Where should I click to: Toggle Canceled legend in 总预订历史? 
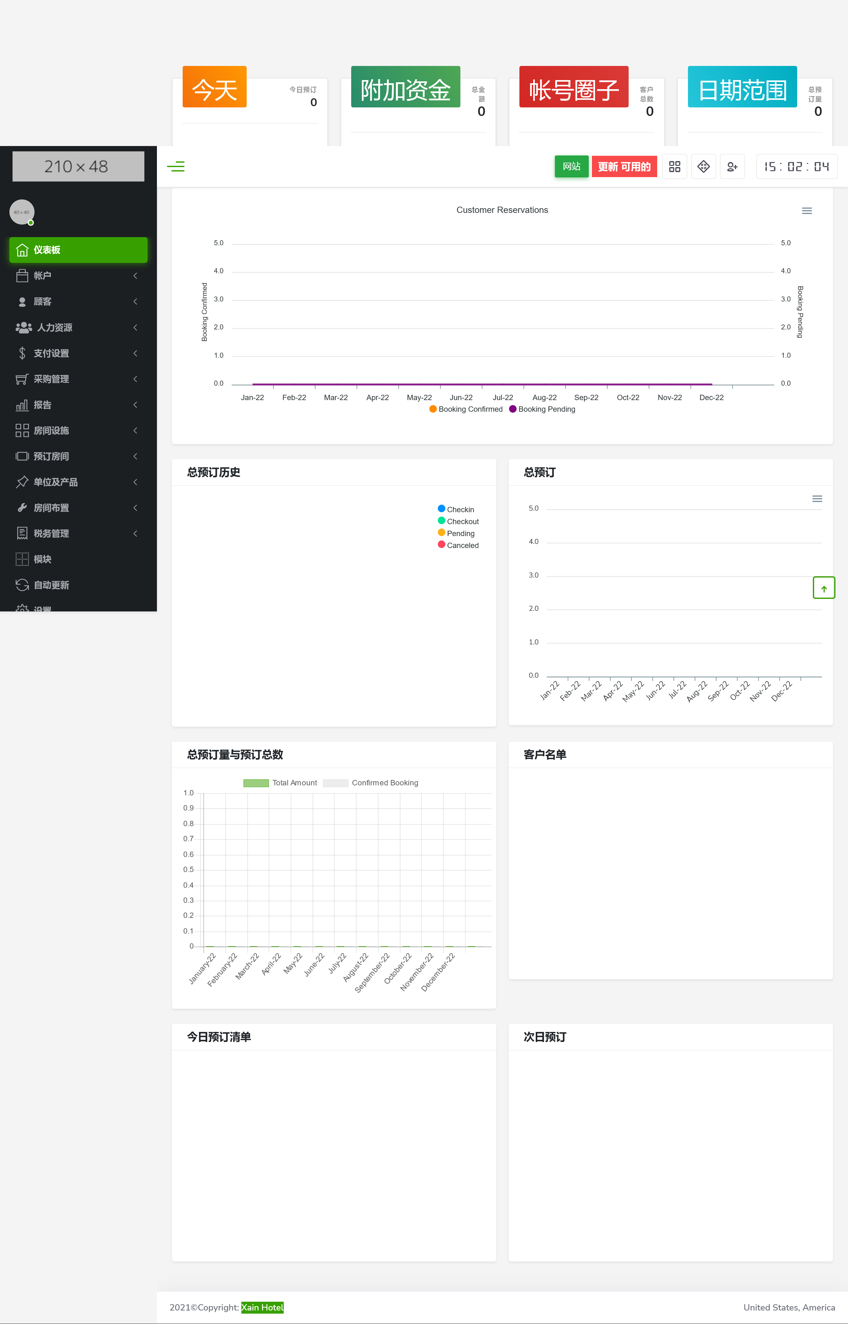pyautogui.click(x=458, y=545)
